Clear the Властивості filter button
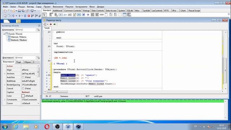The width and height of the screenshot is (231, 130). 38,58
